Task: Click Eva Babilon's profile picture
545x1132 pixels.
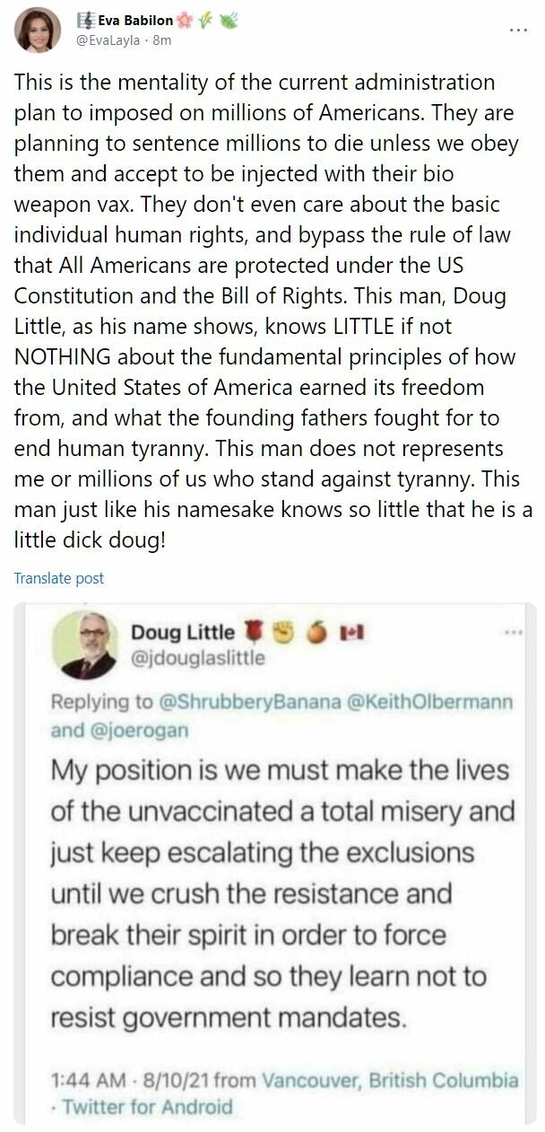Action: coord(32,31)
